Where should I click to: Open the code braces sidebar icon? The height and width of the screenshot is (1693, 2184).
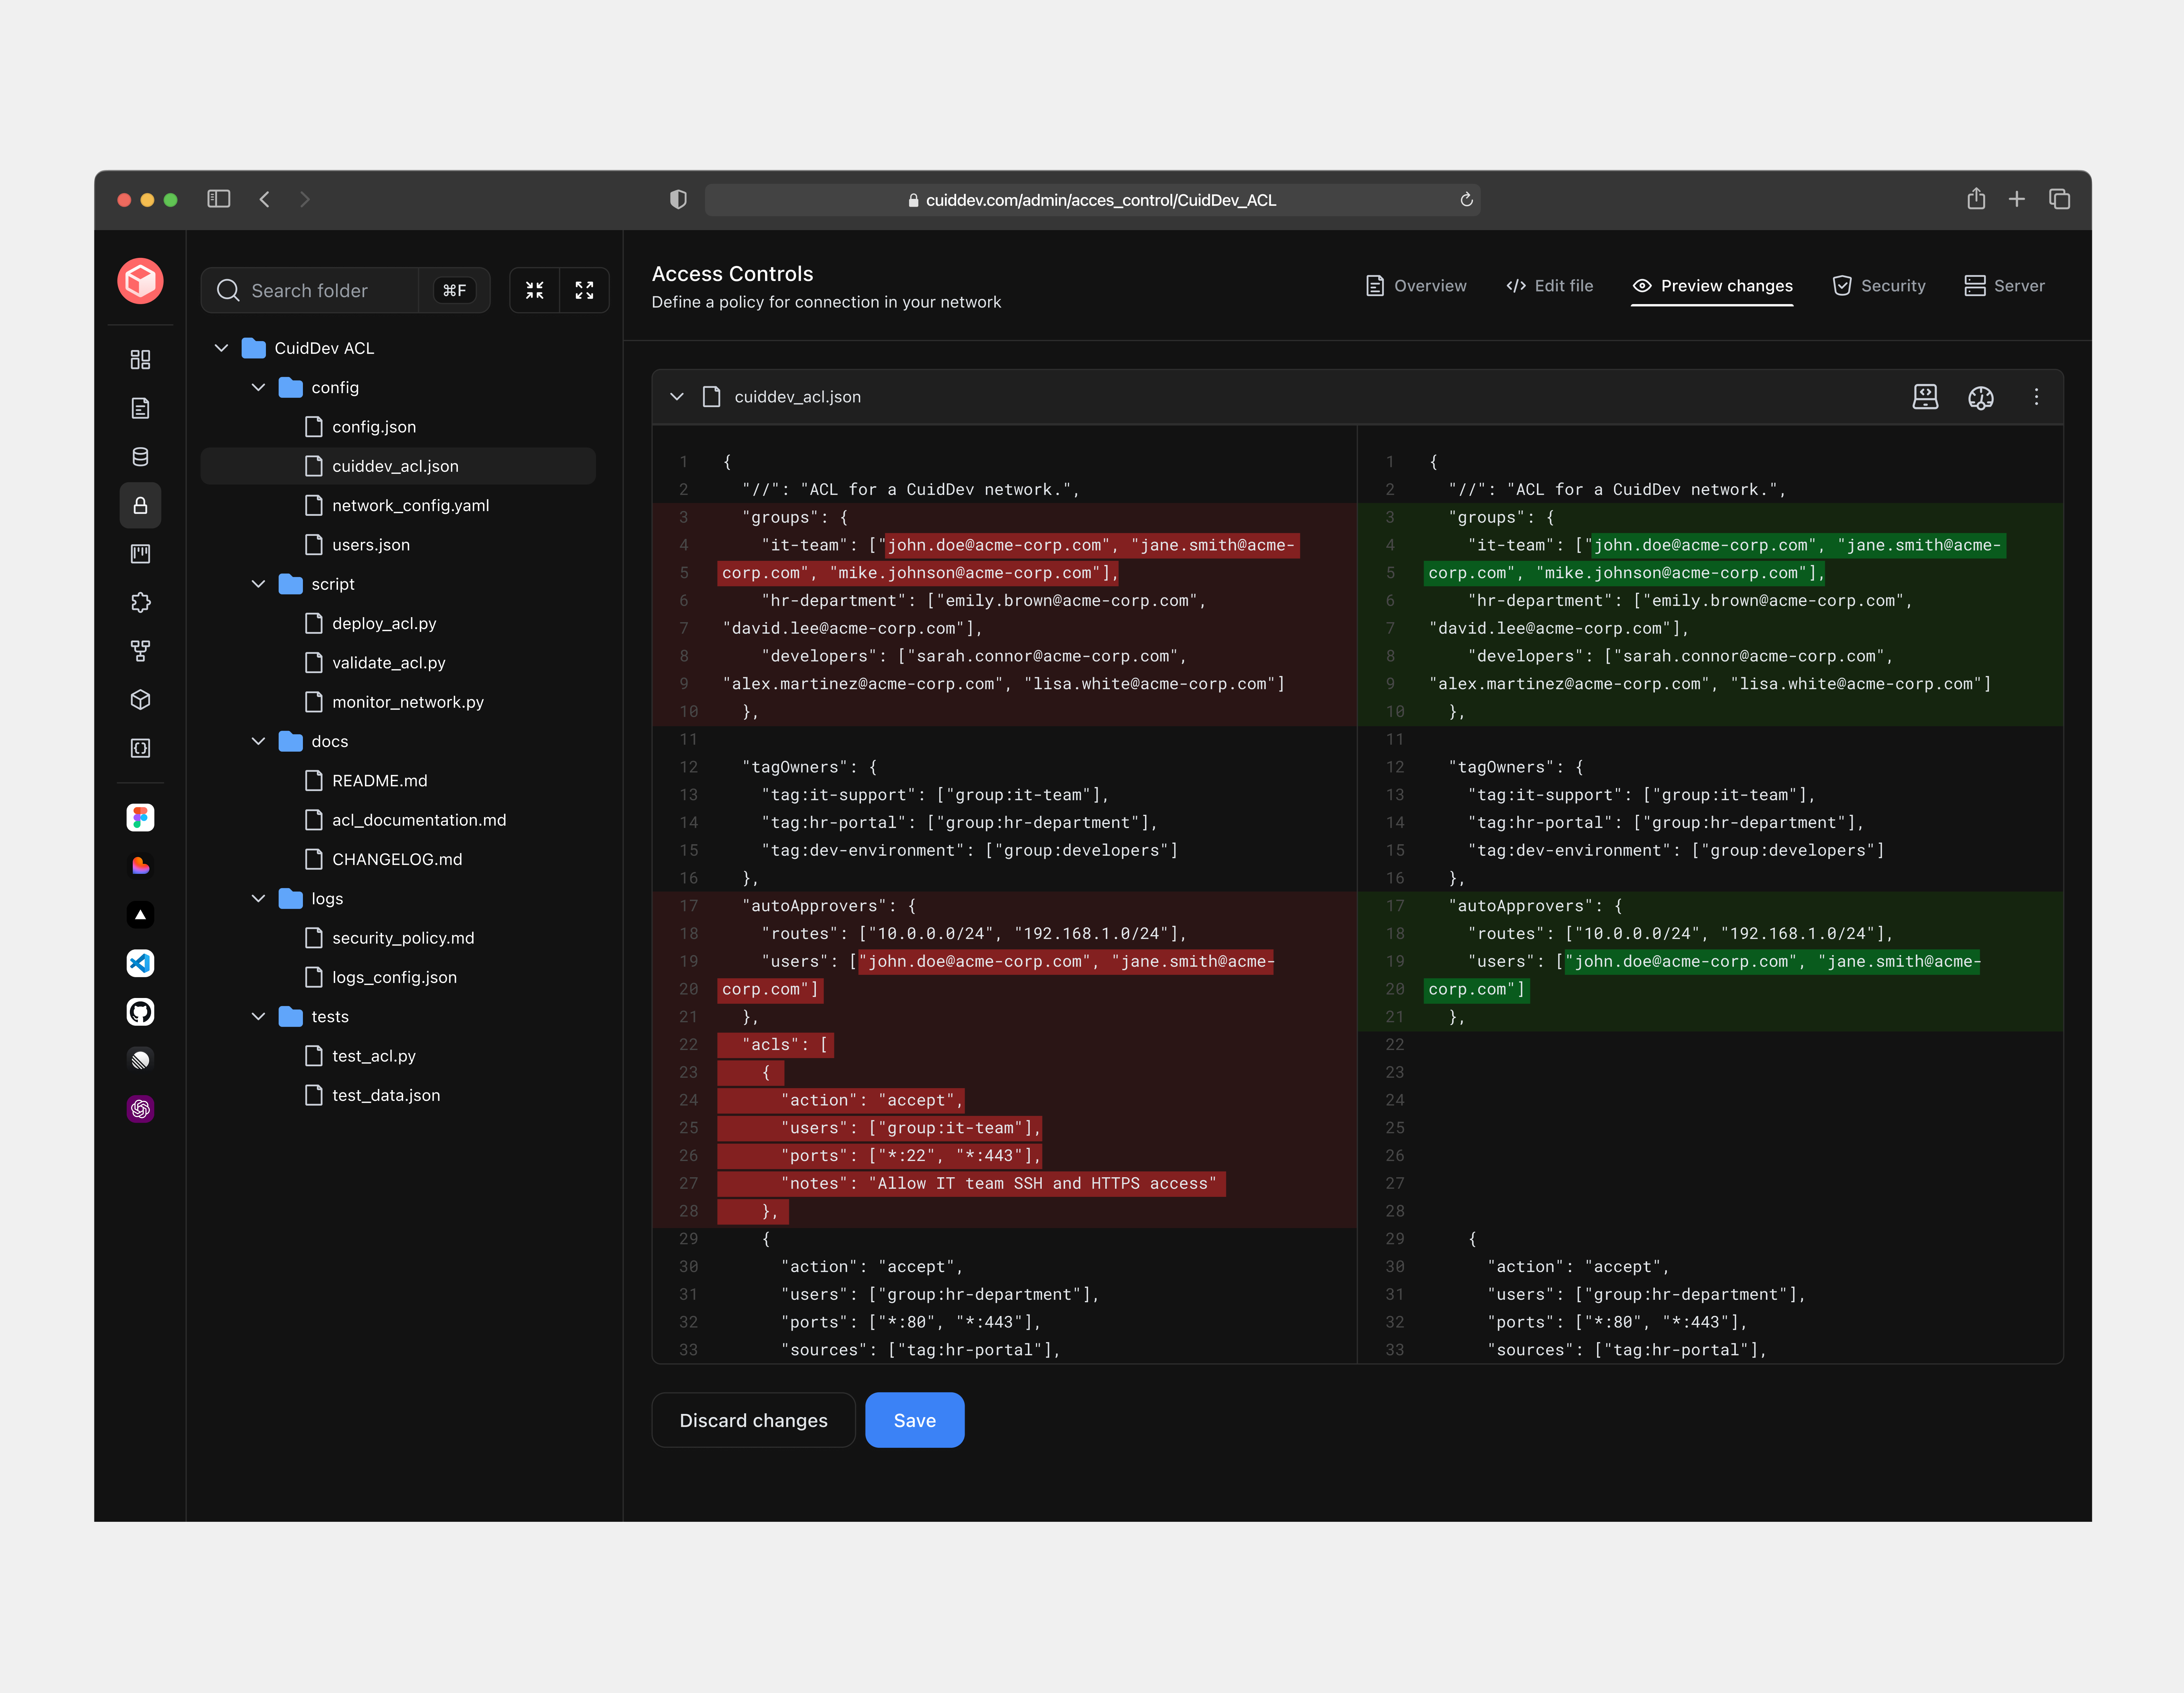point(140,748)
